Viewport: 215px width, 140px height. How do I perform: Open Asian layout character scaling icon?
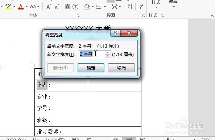pyautogui.click(x=115, y=7)
